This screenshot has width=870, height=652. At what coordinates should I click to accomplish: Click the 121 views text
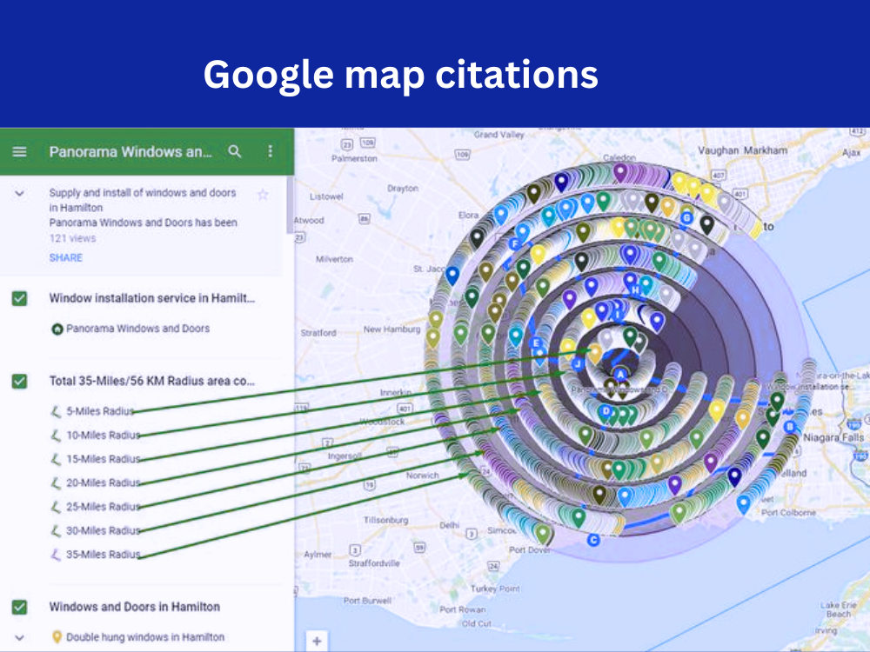coord(72,238)
